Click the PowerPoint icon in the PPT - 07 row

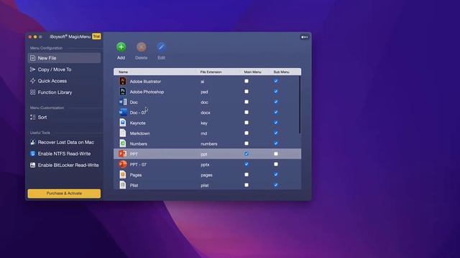pyautogui.click(x=123, y=164)
